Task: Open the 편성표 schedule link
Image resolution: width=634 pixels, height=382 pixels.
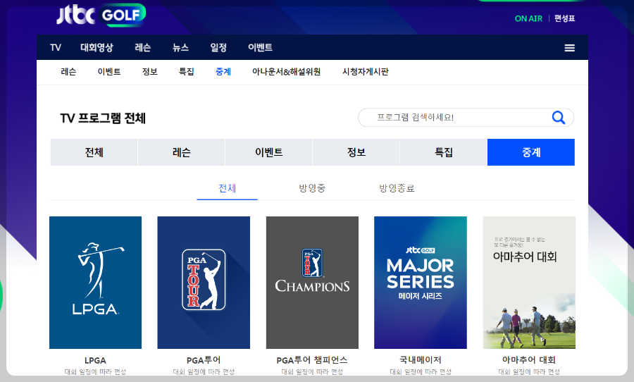Action: [x=564, y=18]
